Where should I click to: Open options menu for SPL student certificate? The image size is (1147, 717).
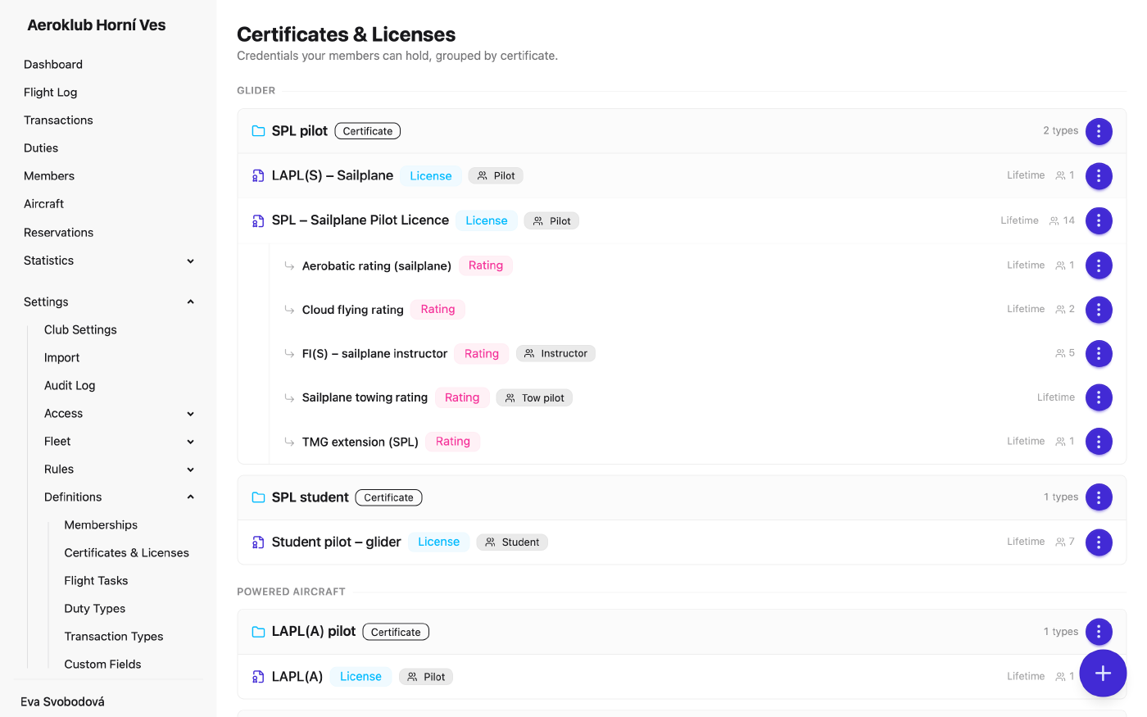point(1099,497)
